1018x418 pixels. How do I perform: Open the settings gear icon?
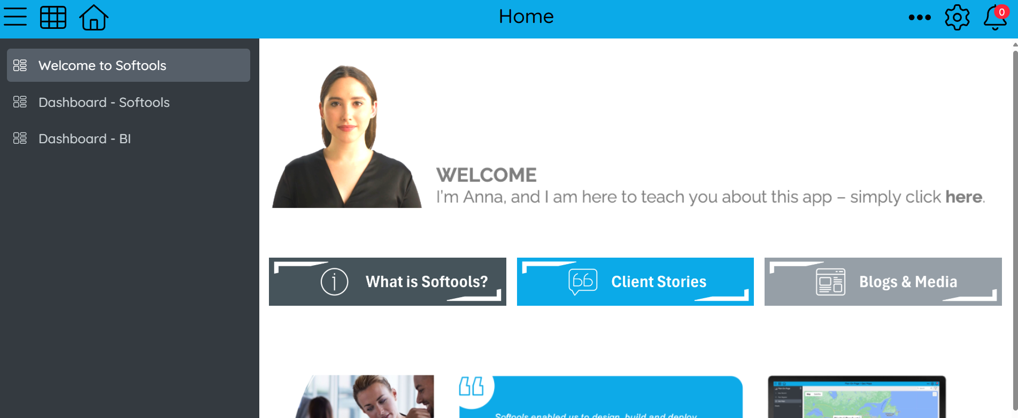click(957, 18)
